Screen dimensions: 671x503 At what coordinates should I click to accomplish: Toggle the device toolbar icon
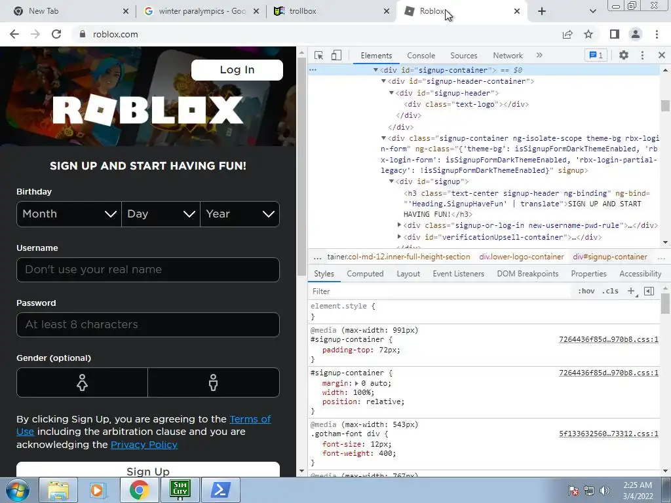(x=336, y=55)
